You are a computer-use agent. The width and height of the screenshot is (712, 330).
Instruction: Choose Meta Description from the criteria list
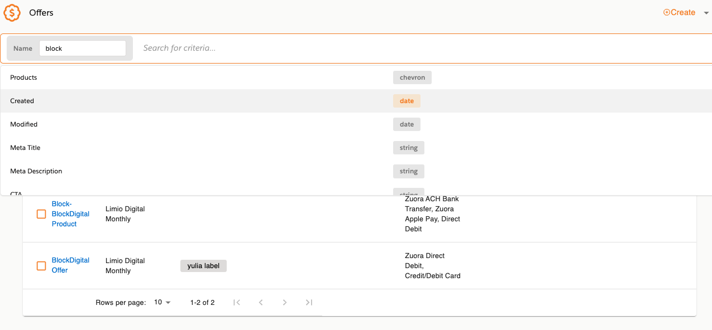pos(356,171)
